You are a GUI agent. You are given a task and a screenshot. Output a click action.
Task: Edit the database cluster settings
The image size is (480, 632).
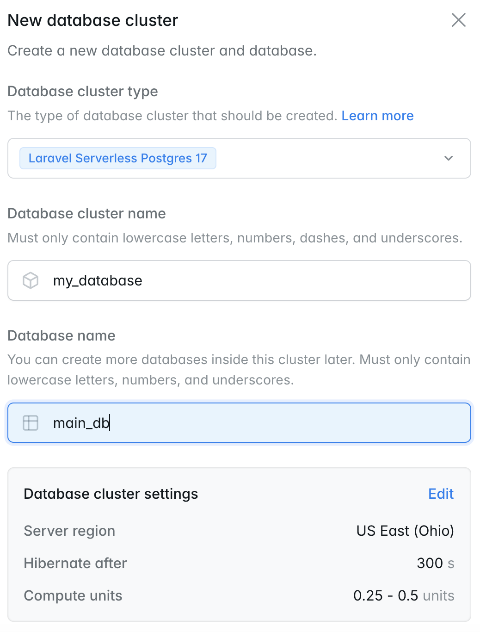tap(441, 494)
